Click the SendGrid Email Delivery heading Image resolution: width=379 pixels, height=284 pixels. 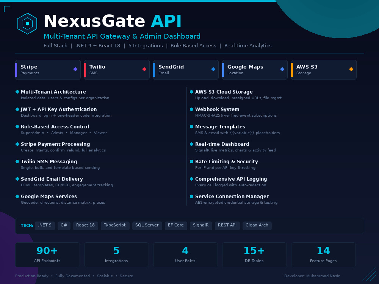[52, 179]
